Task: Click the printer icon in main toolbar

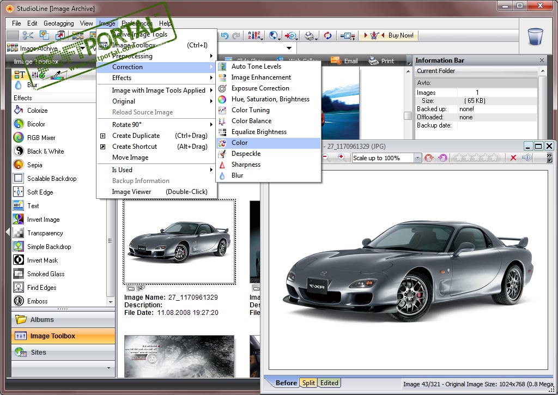Action: click(310, 36)
